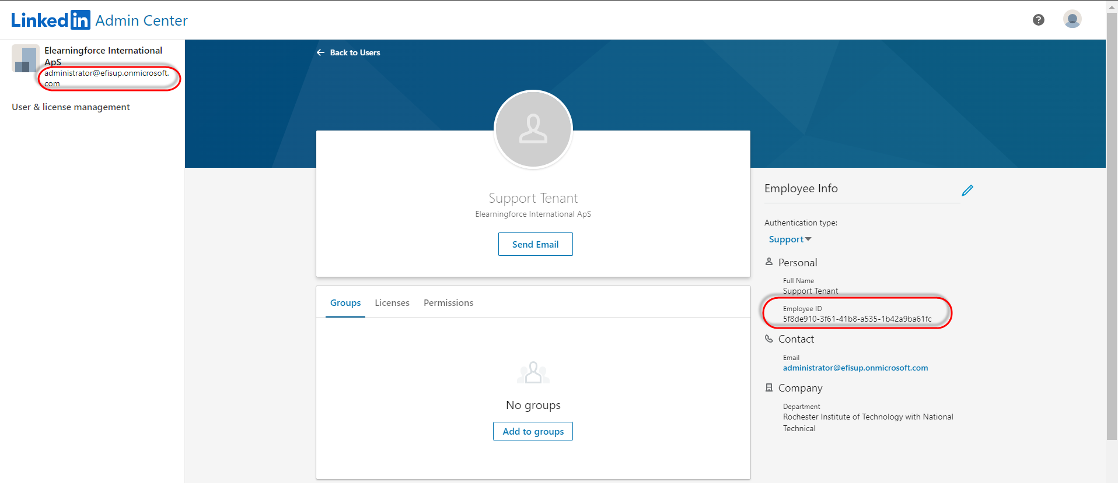Screen dimensions: 1118x483
Task: Open the administrator email link under Contact
Action: point(855,368)
